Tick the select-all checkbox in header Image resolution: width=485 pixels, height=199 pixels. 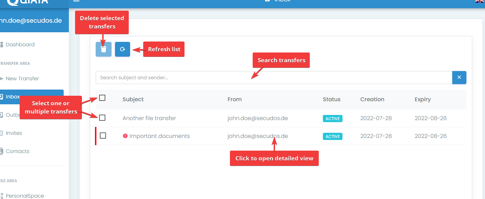pyautogui.click(x=102, y=98)
